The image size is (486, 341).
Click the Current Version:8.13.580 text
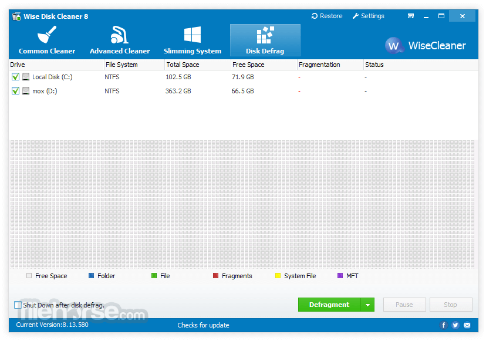pos(52,325)
